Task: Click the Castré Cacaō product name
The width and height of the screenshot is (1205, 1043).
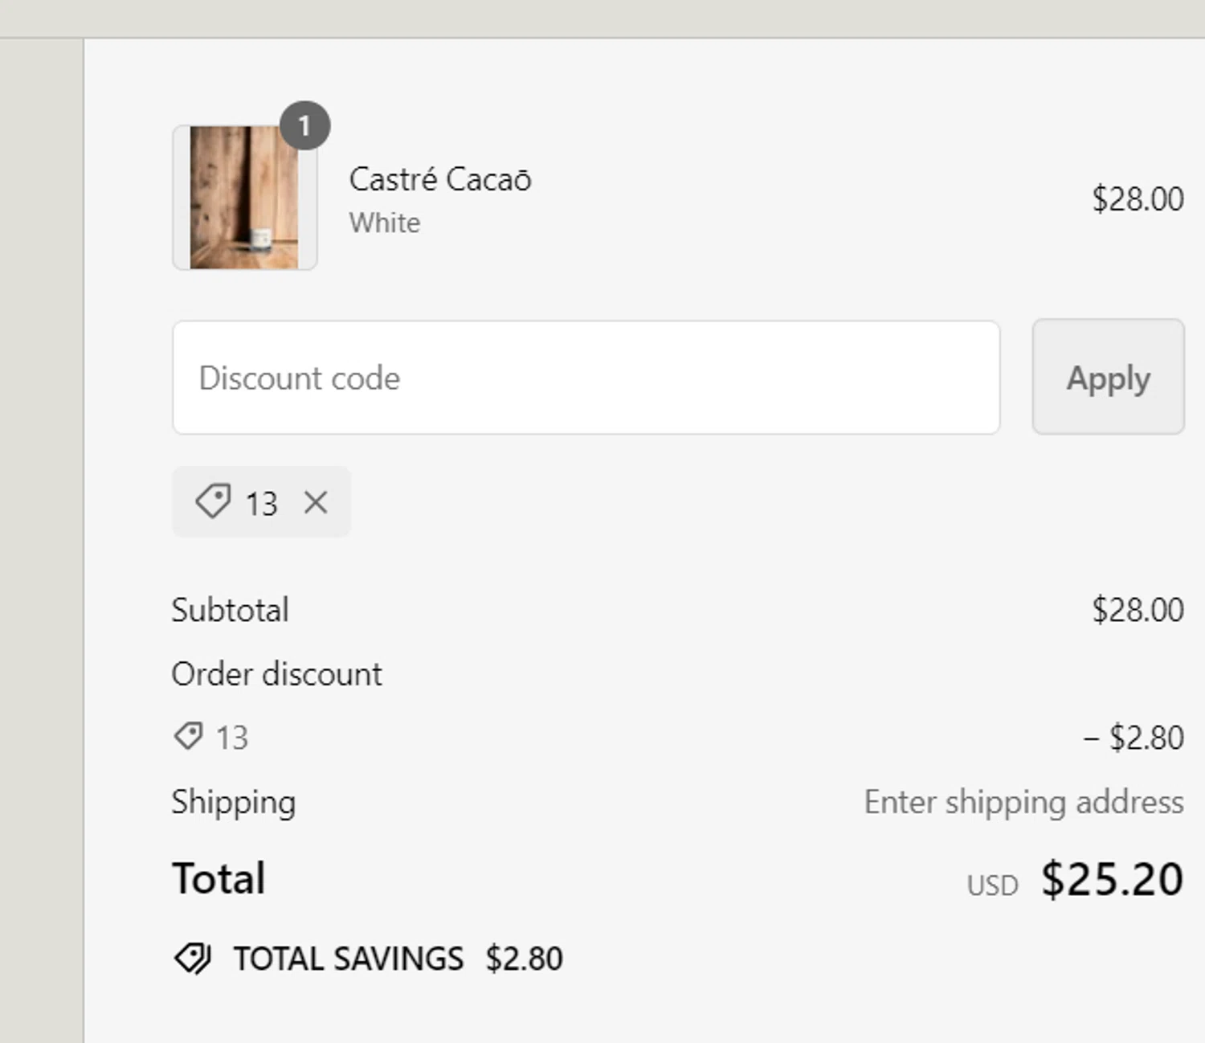Action: (439, 179)
